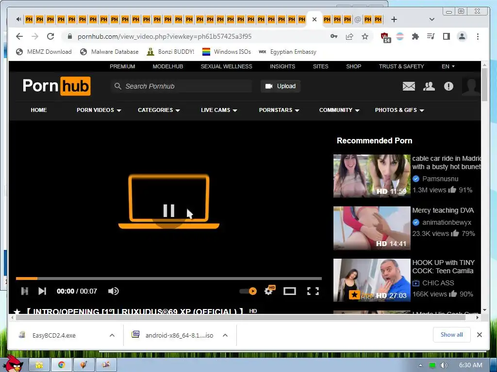The width and height of the screenshot is (497, 372).
Task: Open the Bonzi BUDDY! bookmark
Action: click(x=170, y=52)
